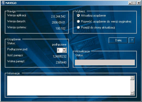
Task: Click the Status label in Aktualizacja group
Action: click(79, 55)
